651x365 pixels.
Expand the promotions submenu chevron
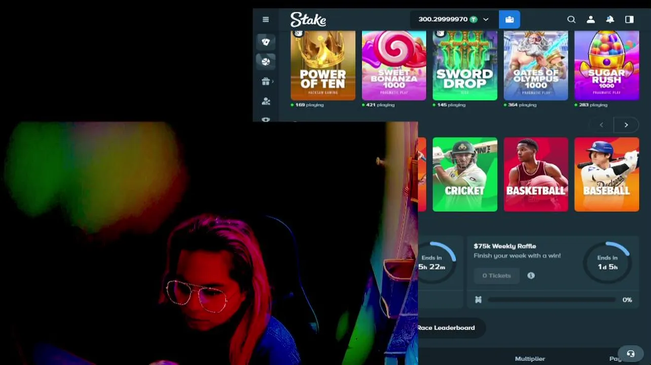tap(273, 81)
